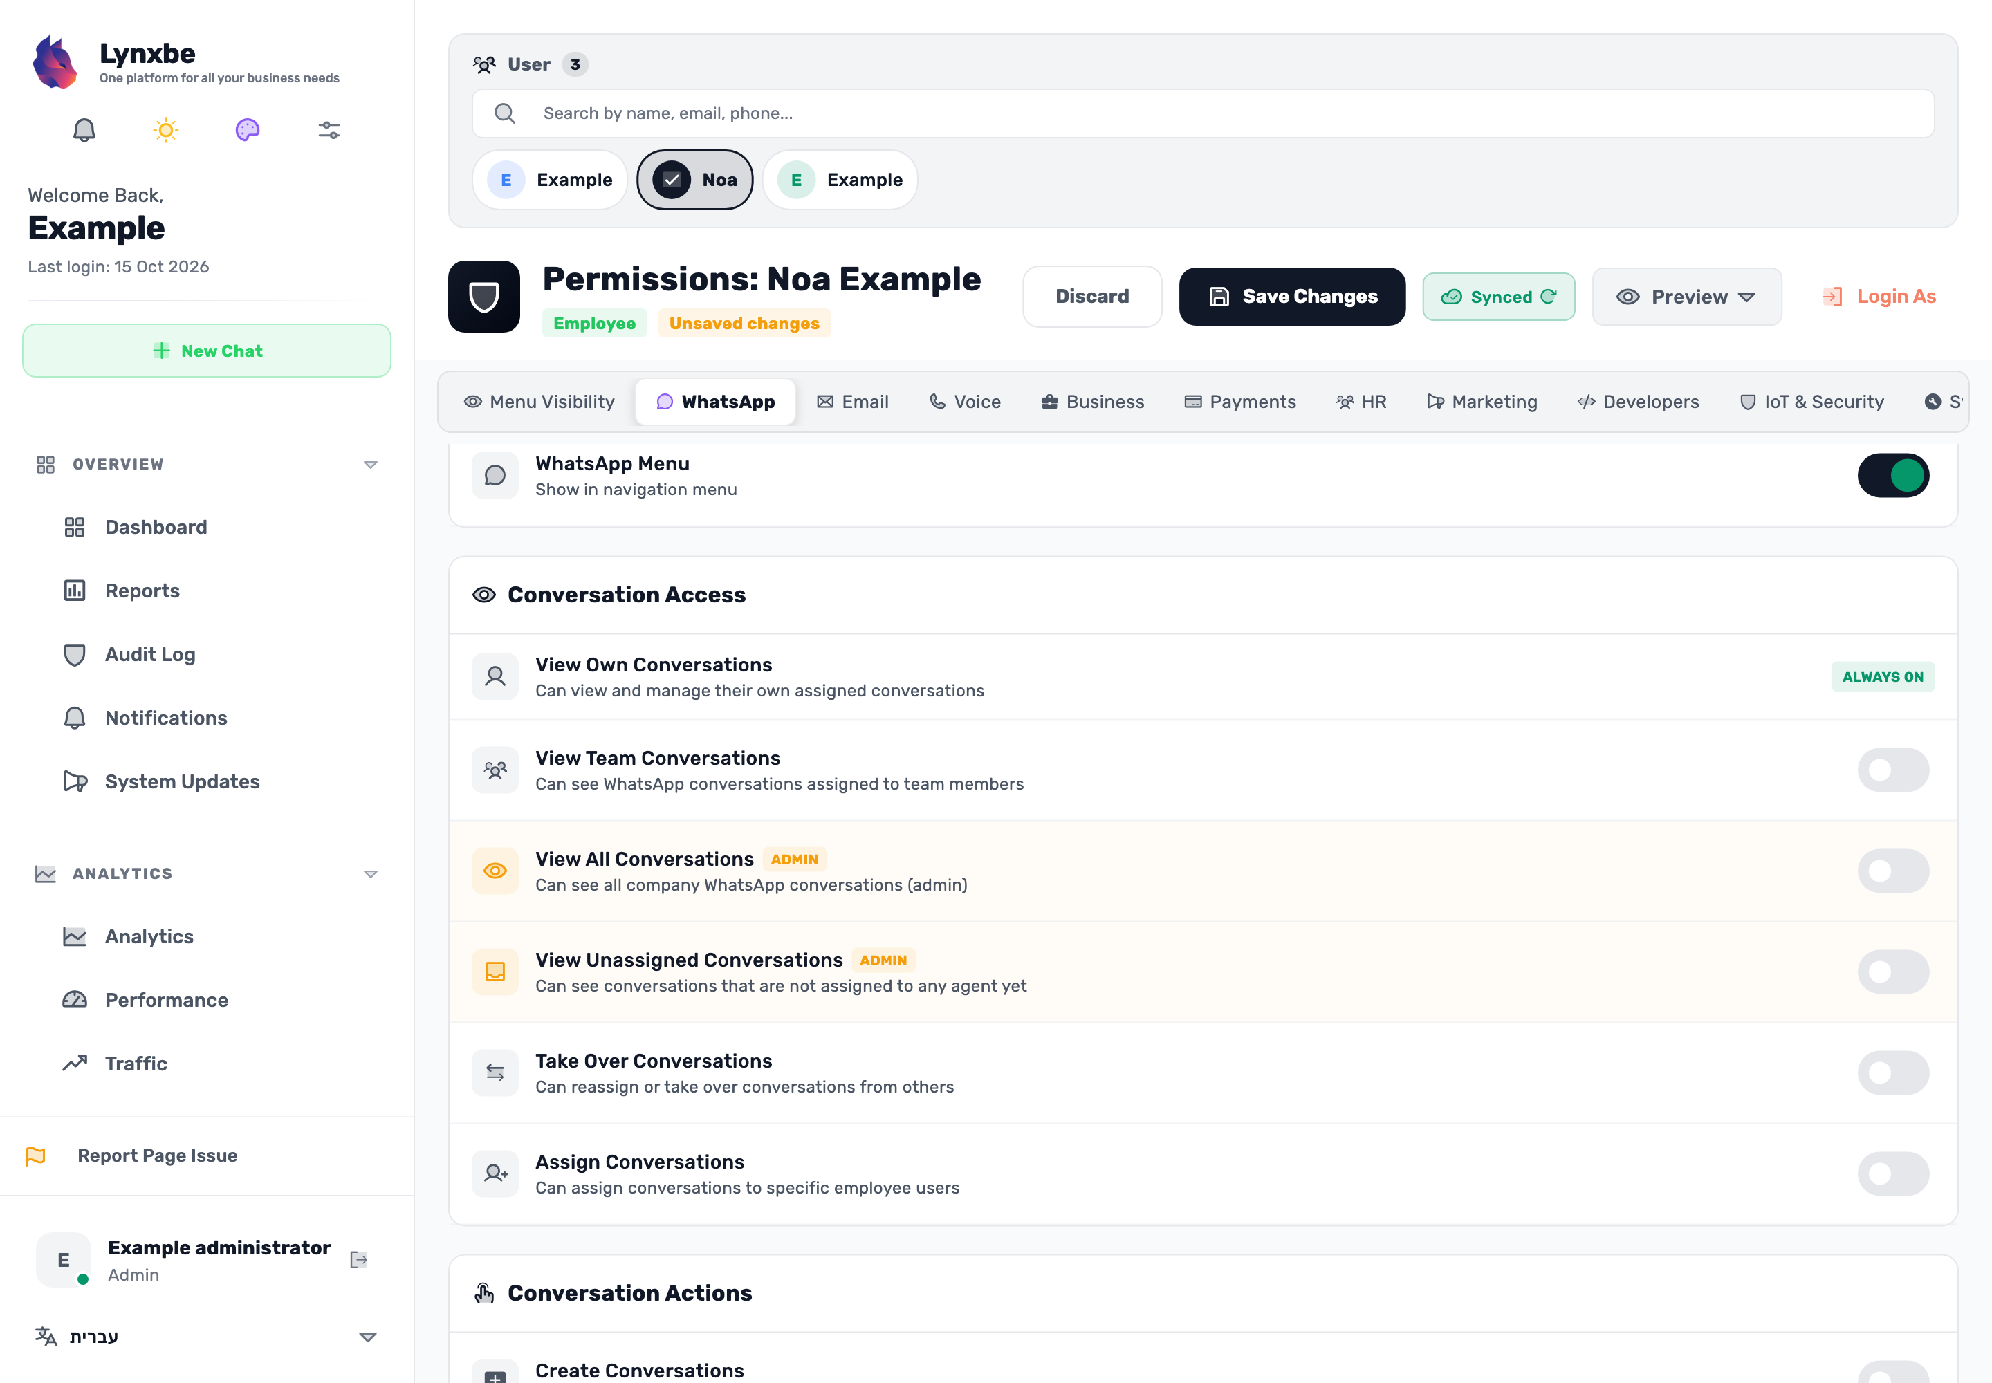
Task: Click the Lynxbe logo
Action: (x=54, y=62)
